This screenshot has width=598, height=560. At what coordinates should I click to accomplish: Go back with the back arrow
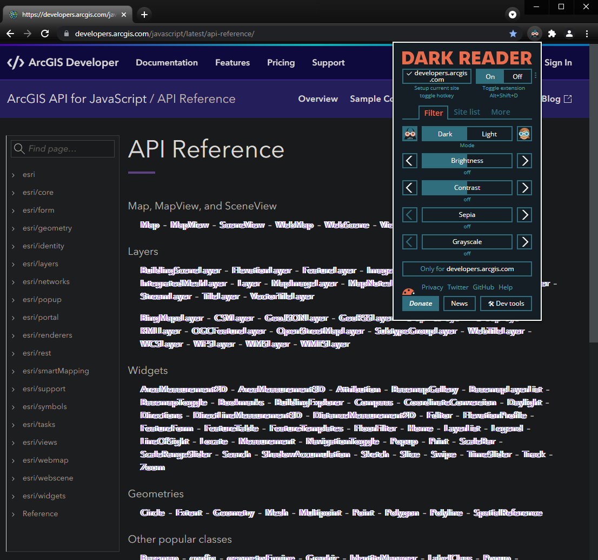pyautogui.click(x=10, y=34)
